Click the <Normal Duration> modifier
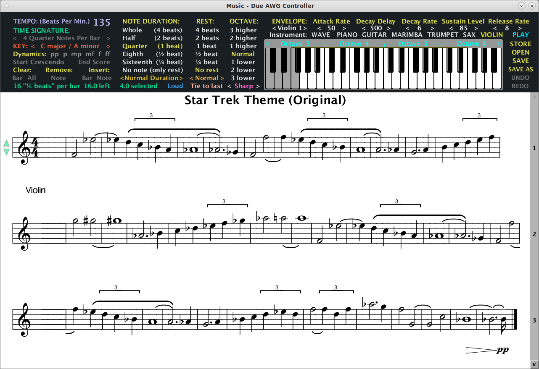The width and height of the screenshot is (539, 369). [x=152, y=78]
